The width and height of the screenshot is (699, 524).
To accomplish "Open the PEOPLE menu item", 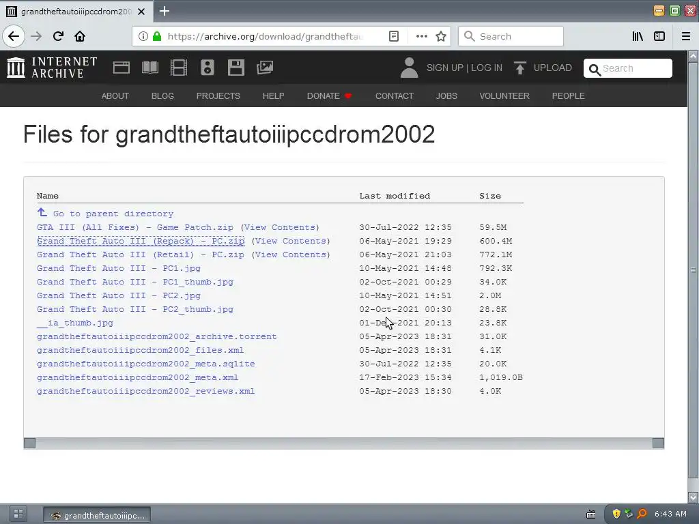I will 568,96.
